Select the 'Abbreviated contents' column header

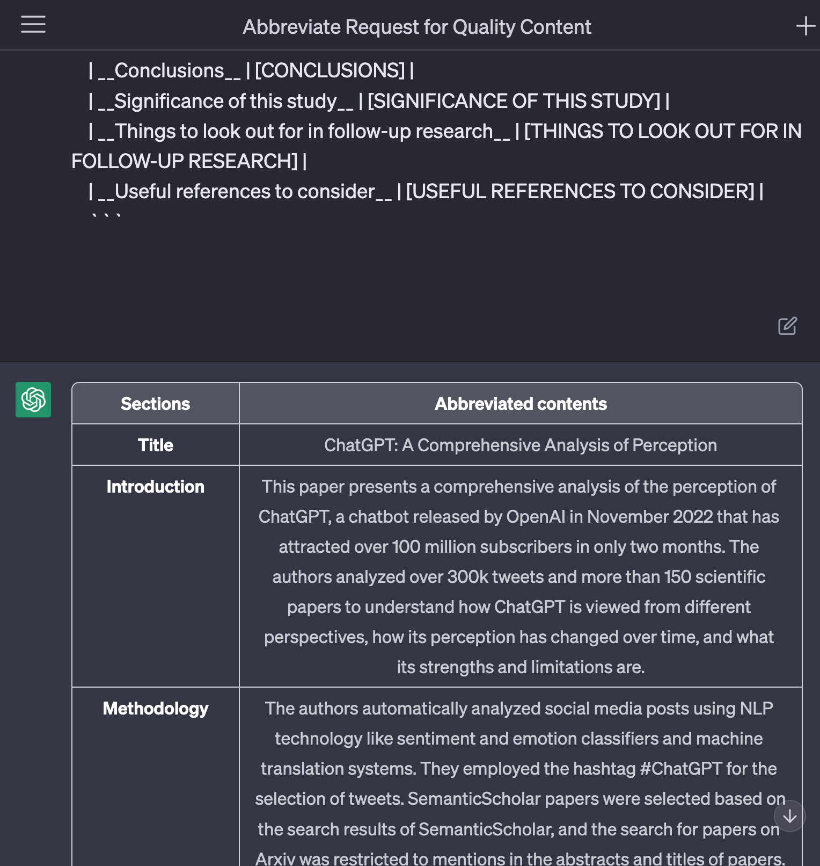[x=520, y=404]
